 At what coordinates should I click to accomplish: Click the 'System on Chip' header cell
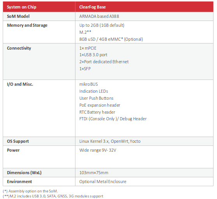click(39, 7)
